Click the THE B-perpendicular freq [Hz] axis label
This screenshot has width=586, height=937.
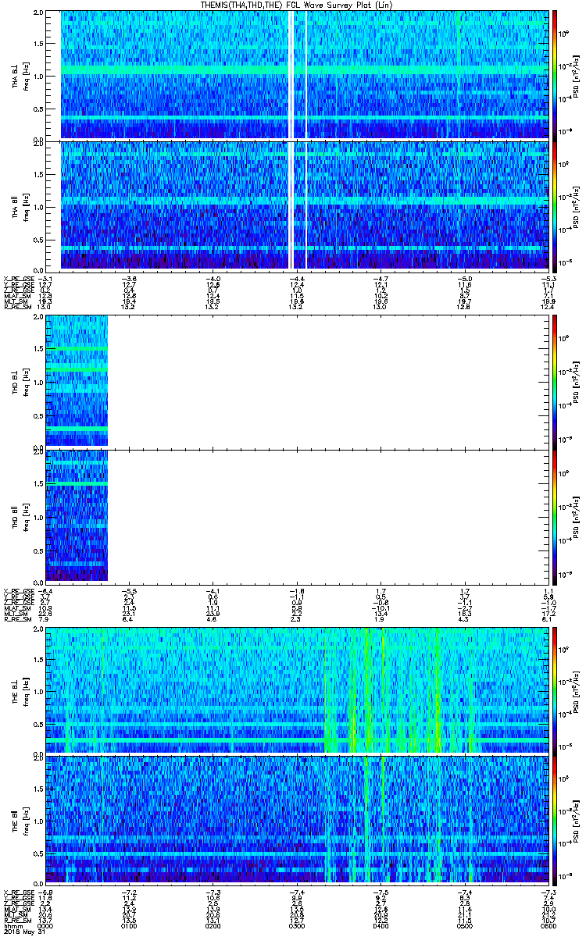click(27, 691)
